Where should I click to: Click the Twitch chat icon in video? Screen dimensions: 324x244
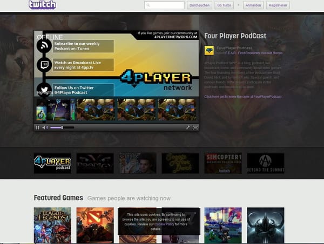coord(44,65)
